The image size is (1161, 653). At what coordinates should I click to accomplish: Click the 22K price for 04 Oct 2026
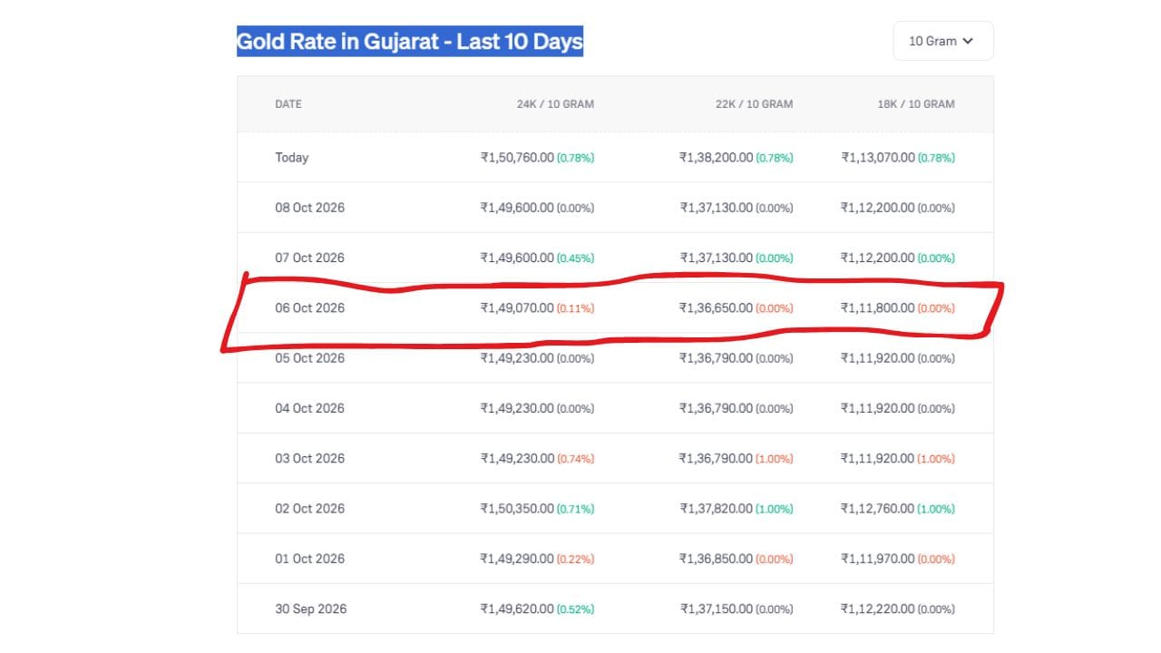pyautogui.click(x=716, y=408)
